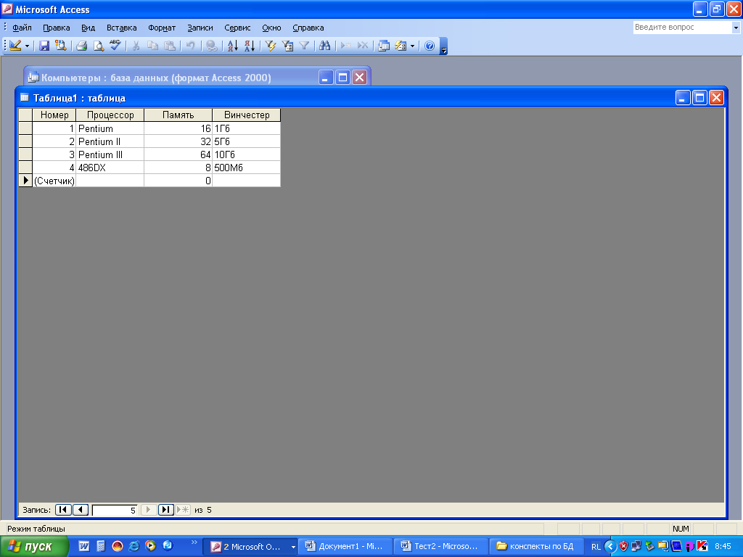Click the Delete Record toolbar icon
743x557 pixels.
pos(363,46)
